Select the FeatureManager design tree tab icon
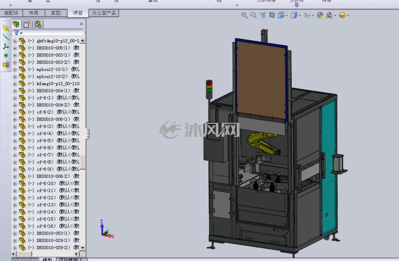The image size is (399, 261). pos(16,24)
